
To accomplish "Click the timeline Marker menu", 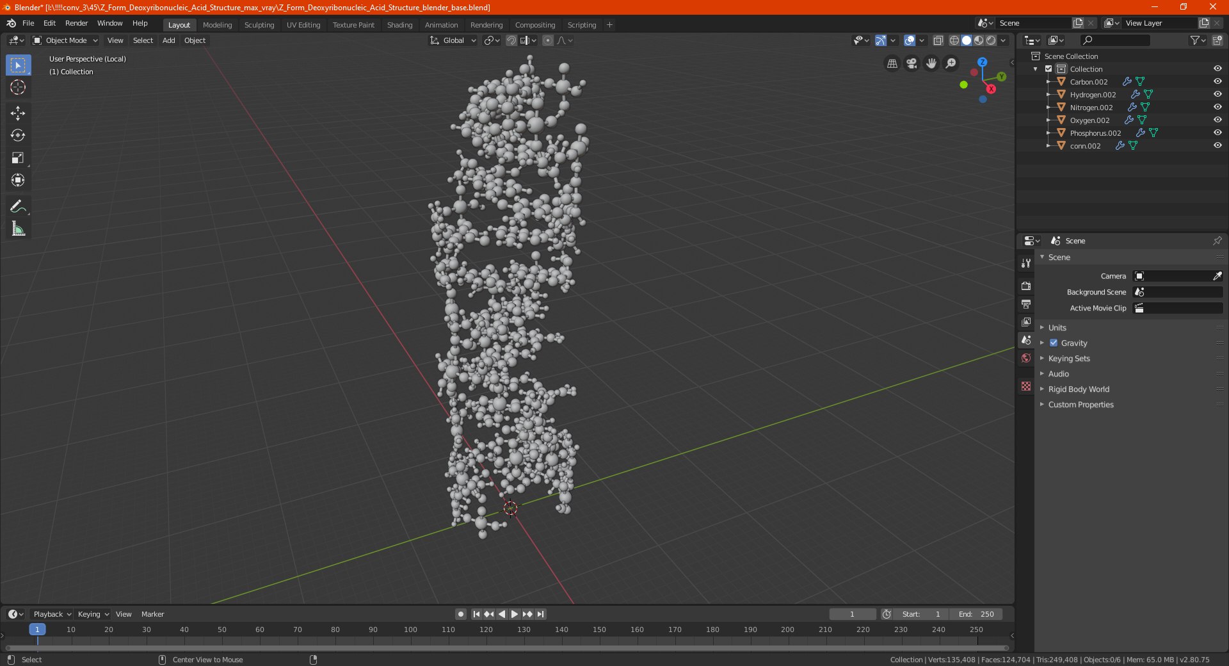I will click(152, 614).
